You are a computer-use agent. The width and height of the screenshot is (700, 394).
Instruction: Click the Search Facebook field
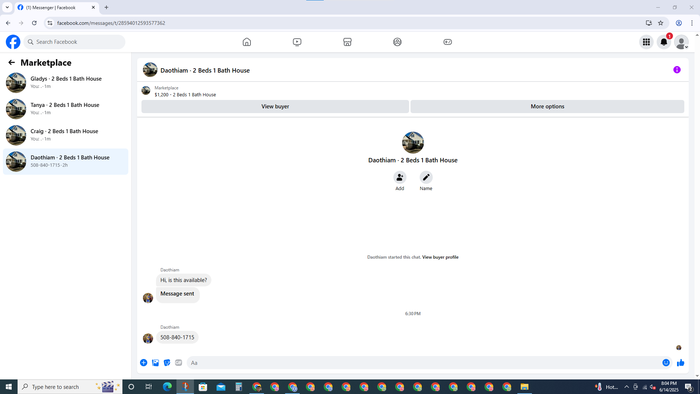coord(75,42)
